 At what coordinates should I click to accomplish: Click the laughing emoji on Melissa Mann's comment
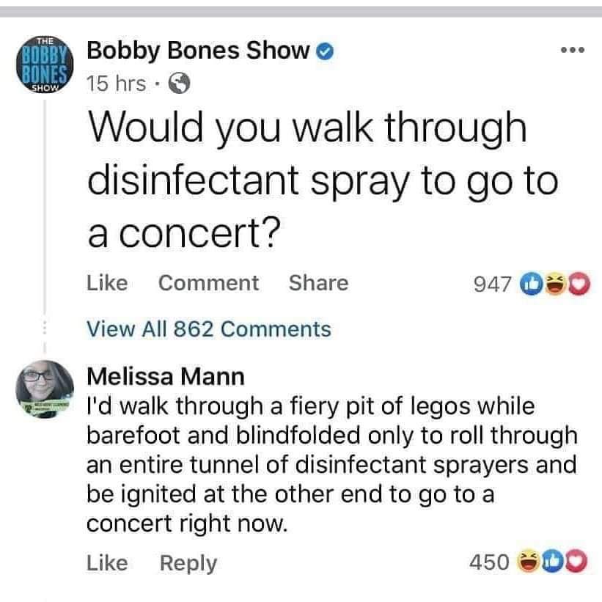pyautogui.click(x=529, y=562)
